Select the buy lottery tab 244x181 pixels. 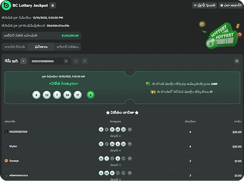click(15, 47)
